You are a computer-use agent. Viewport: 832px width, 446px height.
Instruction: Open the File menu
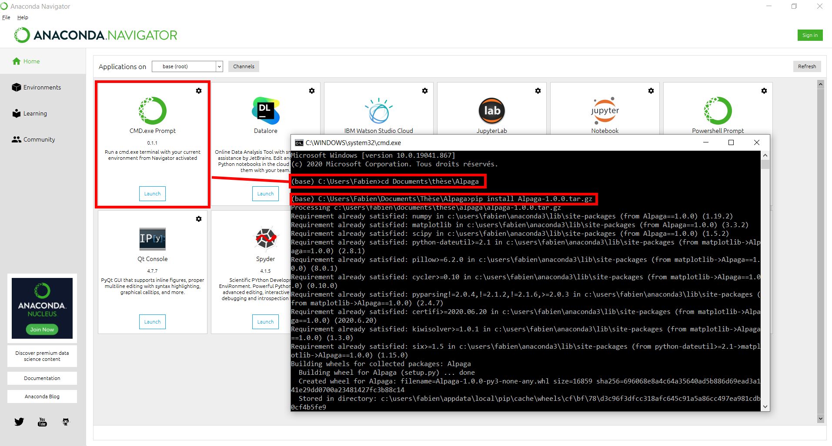[x=6, y=17]
